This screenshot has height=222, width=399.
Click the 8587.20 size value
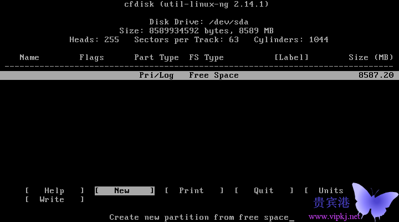click(x=376, y=75)
